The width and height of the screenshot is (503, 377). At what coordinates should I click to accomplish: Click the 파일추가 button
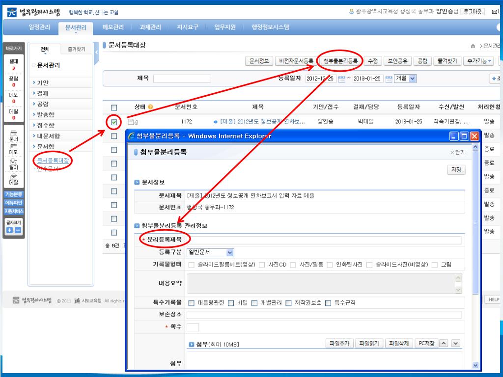339,343
